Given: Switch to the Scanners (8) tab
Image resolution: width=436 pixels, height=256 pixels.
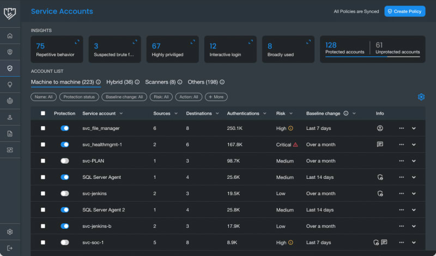Looking at the screenshot, I should [x=160, y=82].
